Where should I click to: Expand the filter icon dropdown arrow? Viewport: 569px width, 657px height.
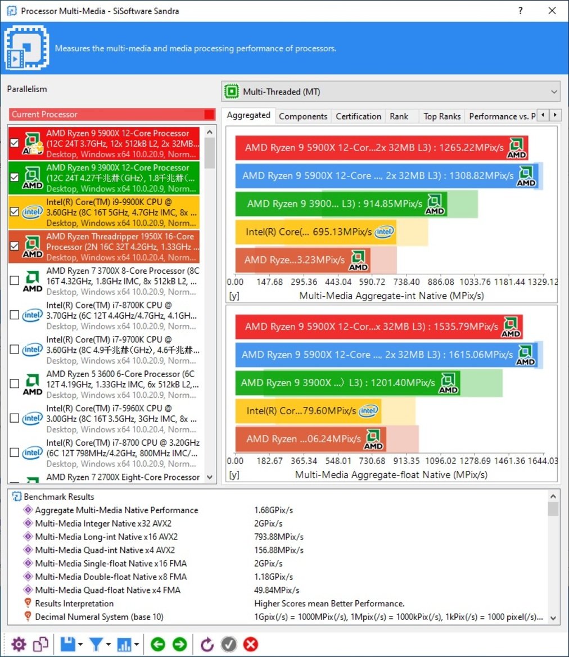click(x=109, y=645)
